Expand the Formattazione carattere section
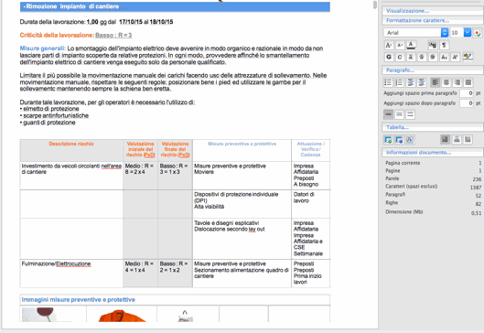484x333 pixels. (x=433, y=21)
